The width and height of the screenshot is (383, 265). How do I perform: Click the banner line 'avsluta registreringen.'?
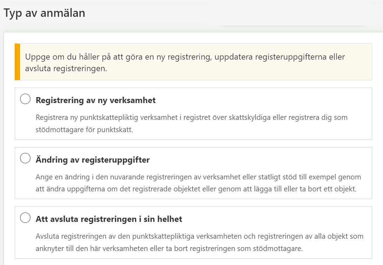click(66, 68)
